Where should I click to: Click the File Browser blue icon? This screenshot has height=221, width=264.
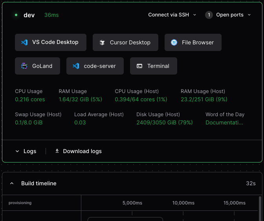174,42
